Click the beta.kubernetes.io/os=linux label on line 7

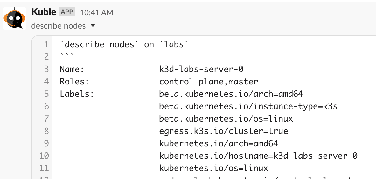(226, 119)
